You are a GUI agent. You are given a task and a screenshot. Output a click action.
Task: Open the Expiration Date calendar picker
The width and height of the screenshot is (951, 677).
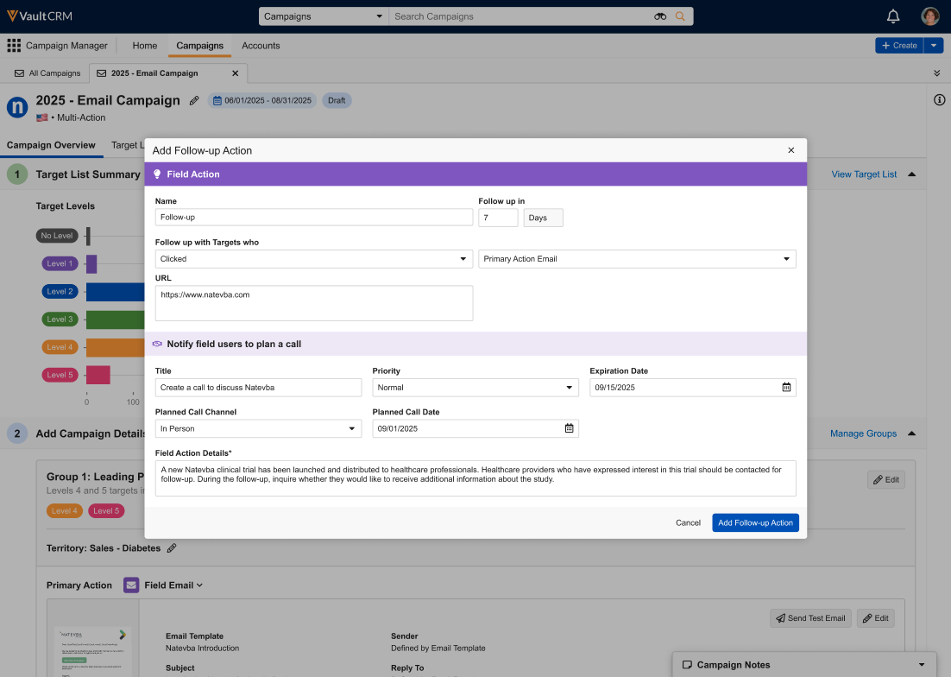[x=786, y=388]
